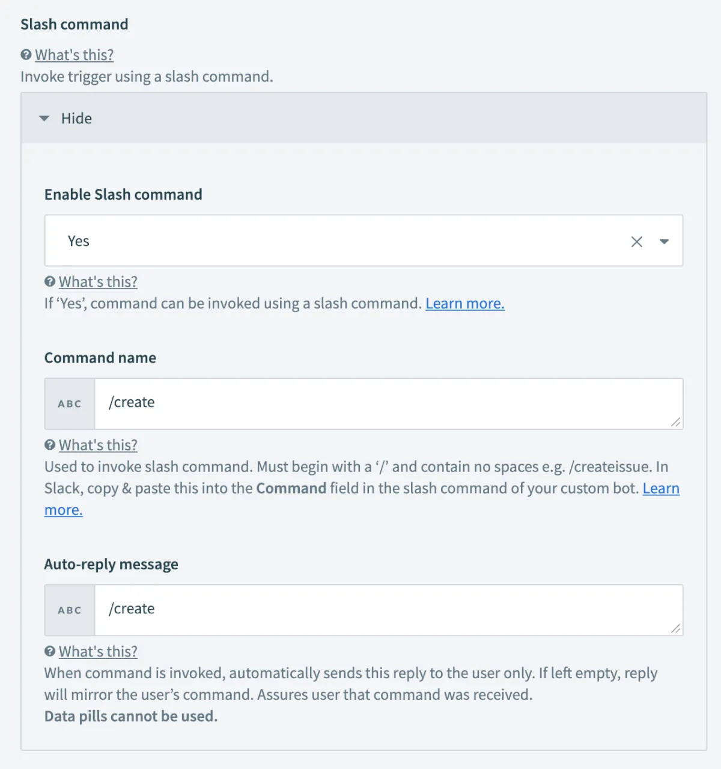Click the ABC type badge in Auto-reply message
Image resolution: width=721 pixels, height=769 pixels.
70,610
